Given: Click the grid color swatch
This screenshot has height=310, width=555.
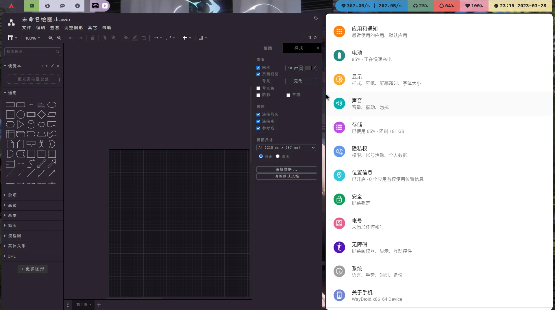Looking at the screenshot, I should click(x=309, y=68).
